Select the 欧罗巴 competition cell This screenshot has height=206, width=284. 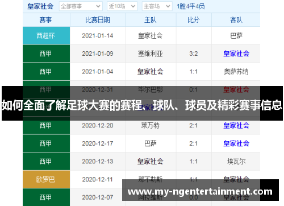coord(46,179)
